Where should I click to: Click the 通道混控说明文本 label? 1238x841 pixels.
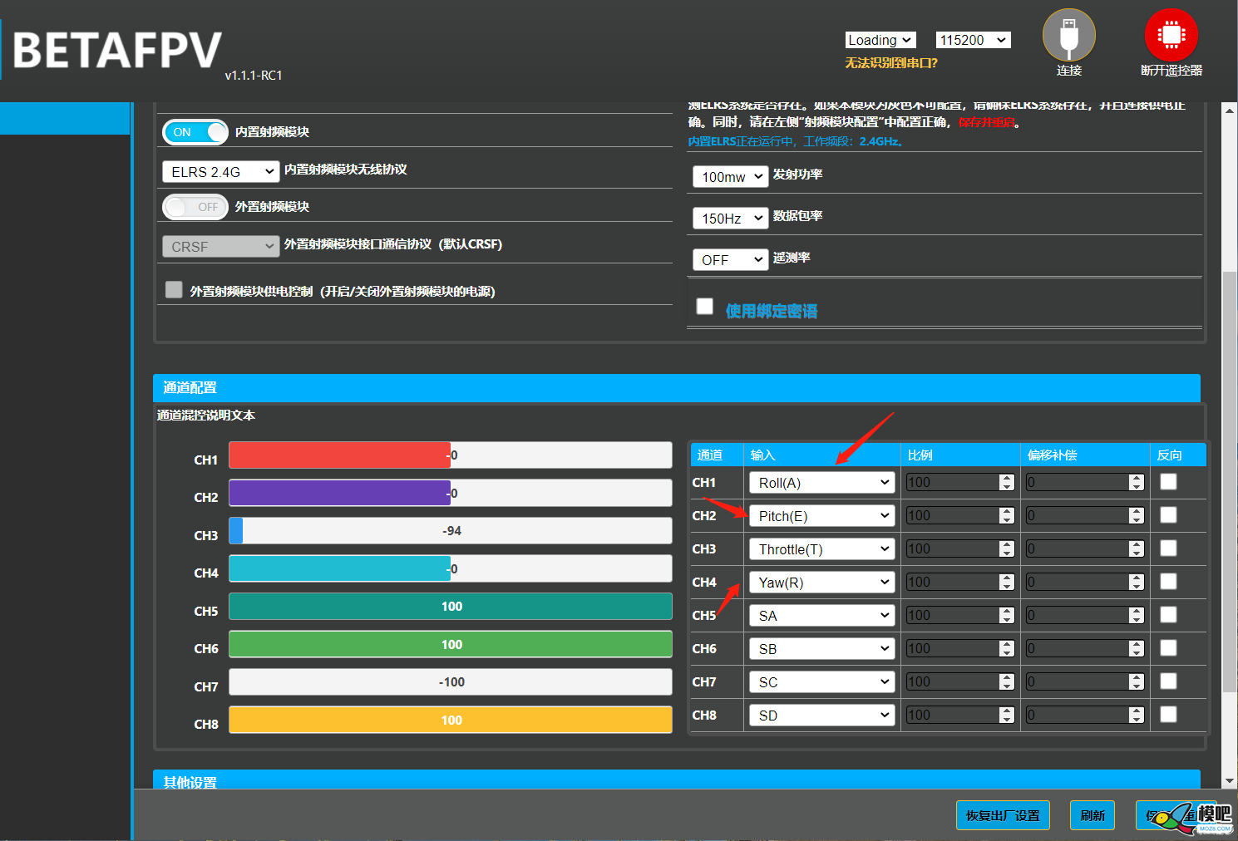pyautogui.click(x=206, y=415)
